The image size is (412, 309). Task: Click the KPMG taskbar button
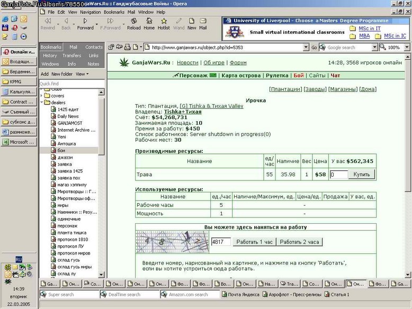[x=19, y=81]
